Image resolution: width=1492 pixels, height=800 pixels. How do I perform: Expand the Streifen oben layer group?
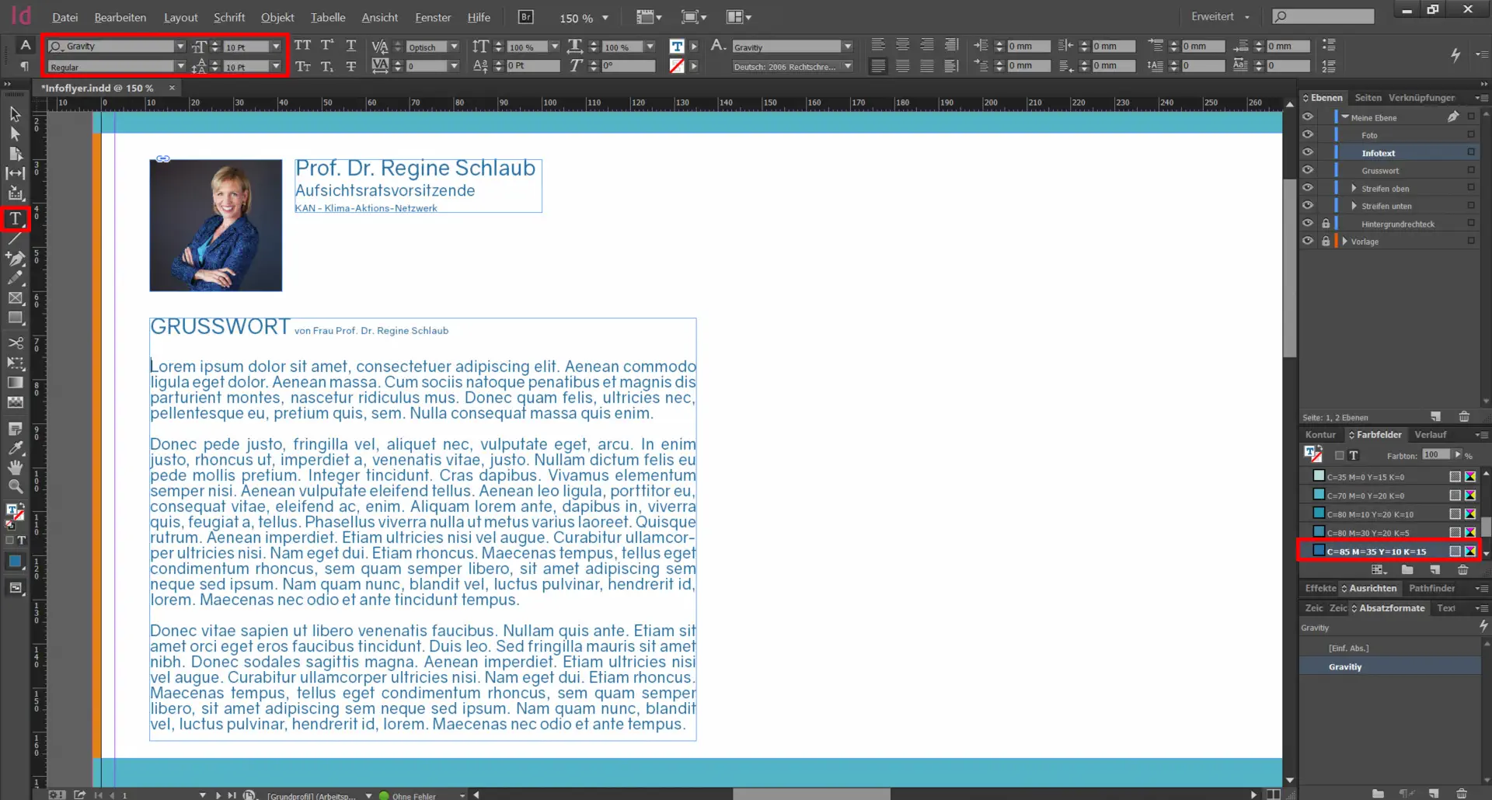pyautogui.click(x=1354, y=189)
